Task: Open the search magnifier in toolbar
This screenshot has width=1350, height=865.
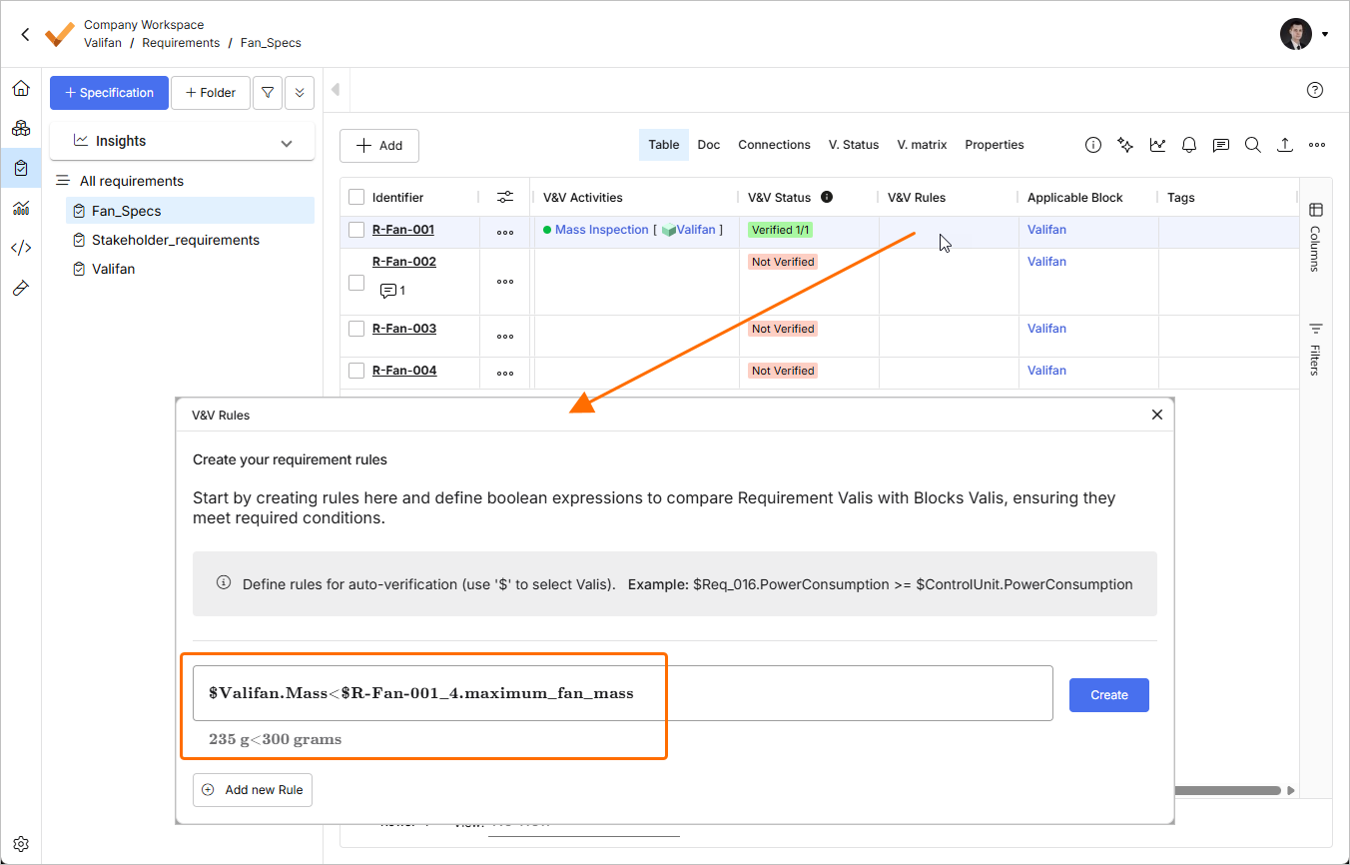Action: tap(1252, 145)
